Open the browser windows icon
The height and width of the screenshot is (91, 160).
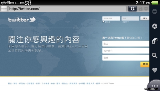[155, 41]
